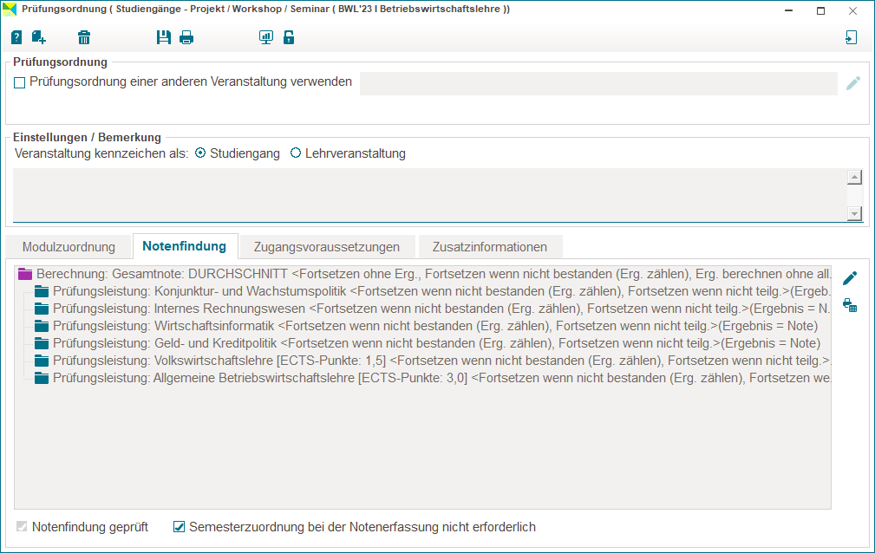Click the floppy disk save icon
The height and width of the screenshot is (553, 875).
pos(164,37)
